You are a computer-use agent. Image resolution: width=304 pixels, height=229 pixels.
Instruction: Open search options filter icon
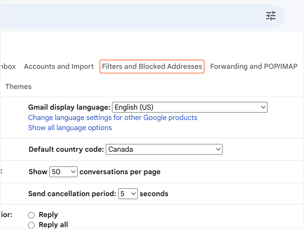point(271,16)
